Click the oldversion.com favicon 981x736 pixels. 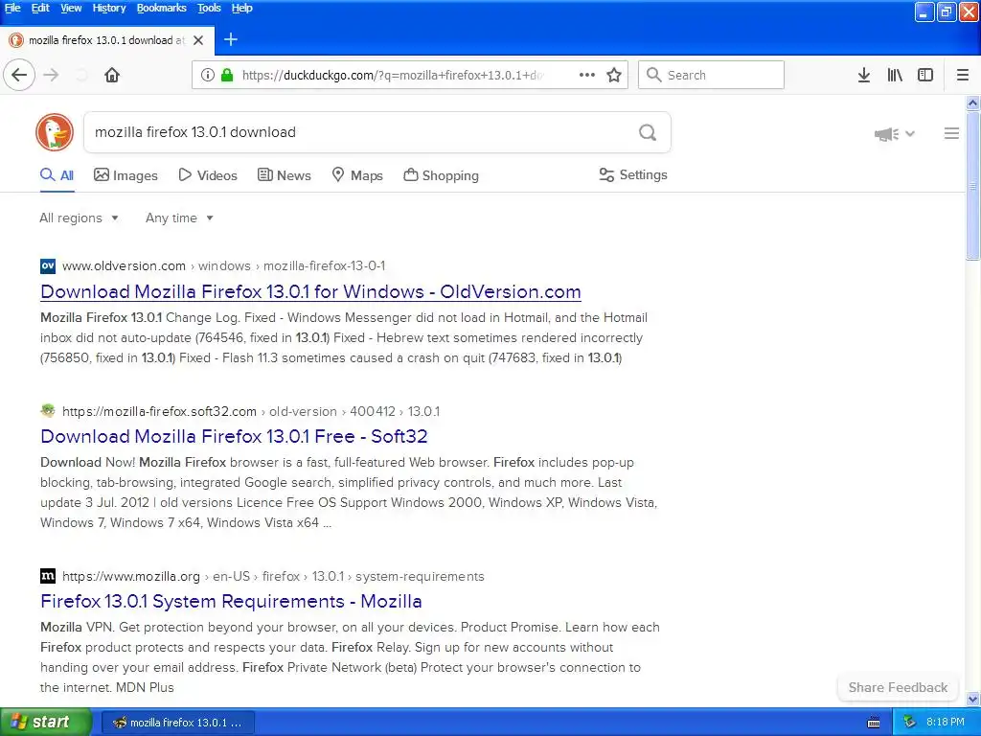click(x=48, y=266)
